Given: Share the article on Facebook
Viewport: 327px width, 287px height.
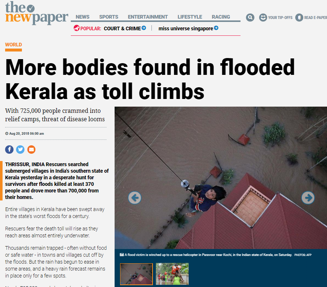Looking at the screenshot, I should click(x=9, y=150).
